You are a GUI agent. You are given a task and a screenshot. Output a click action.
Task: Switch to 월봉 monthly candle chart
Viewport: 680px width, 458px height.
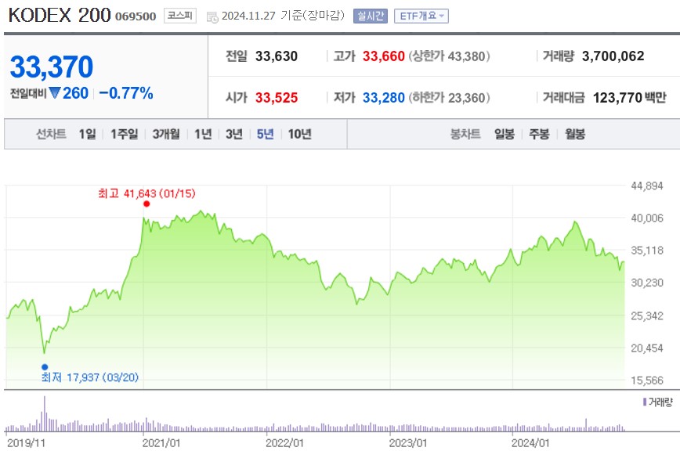(x=575, y=134)
